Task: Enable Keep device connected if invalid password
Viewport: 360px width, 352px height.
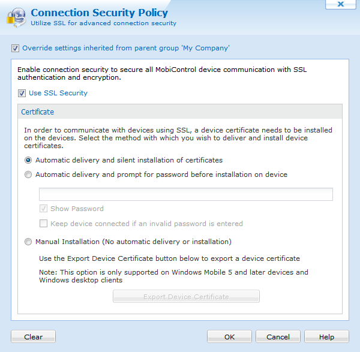Action: [x=43, y=224]
